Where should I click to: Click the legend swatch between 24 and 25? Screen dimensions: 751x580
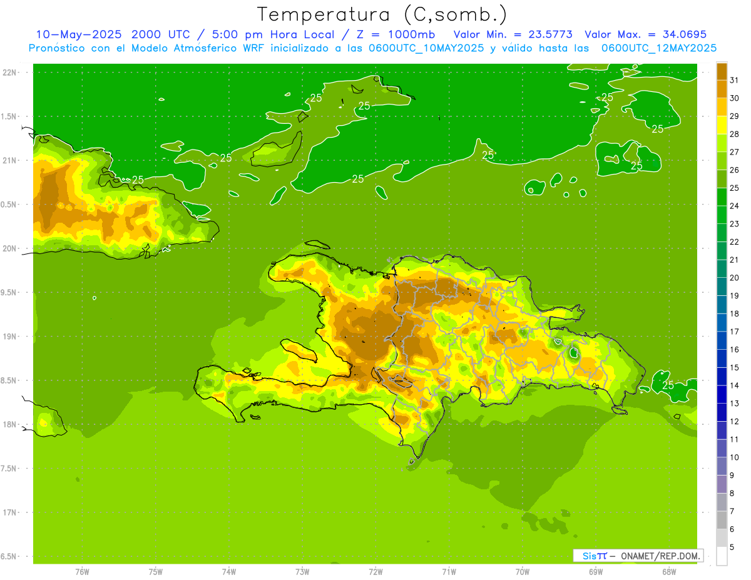click(x=722, y=197)
